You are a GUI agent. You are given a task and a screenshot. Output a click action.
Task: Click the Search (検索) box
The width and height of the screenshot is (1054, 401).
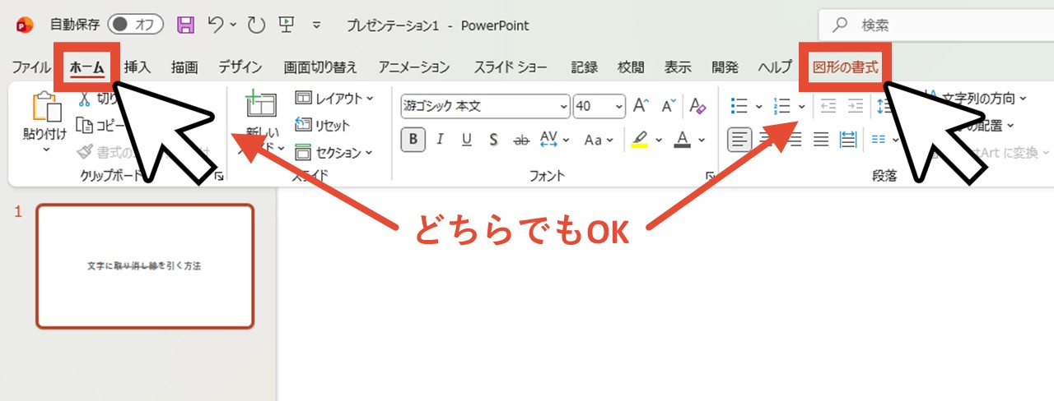coord(936,25)
